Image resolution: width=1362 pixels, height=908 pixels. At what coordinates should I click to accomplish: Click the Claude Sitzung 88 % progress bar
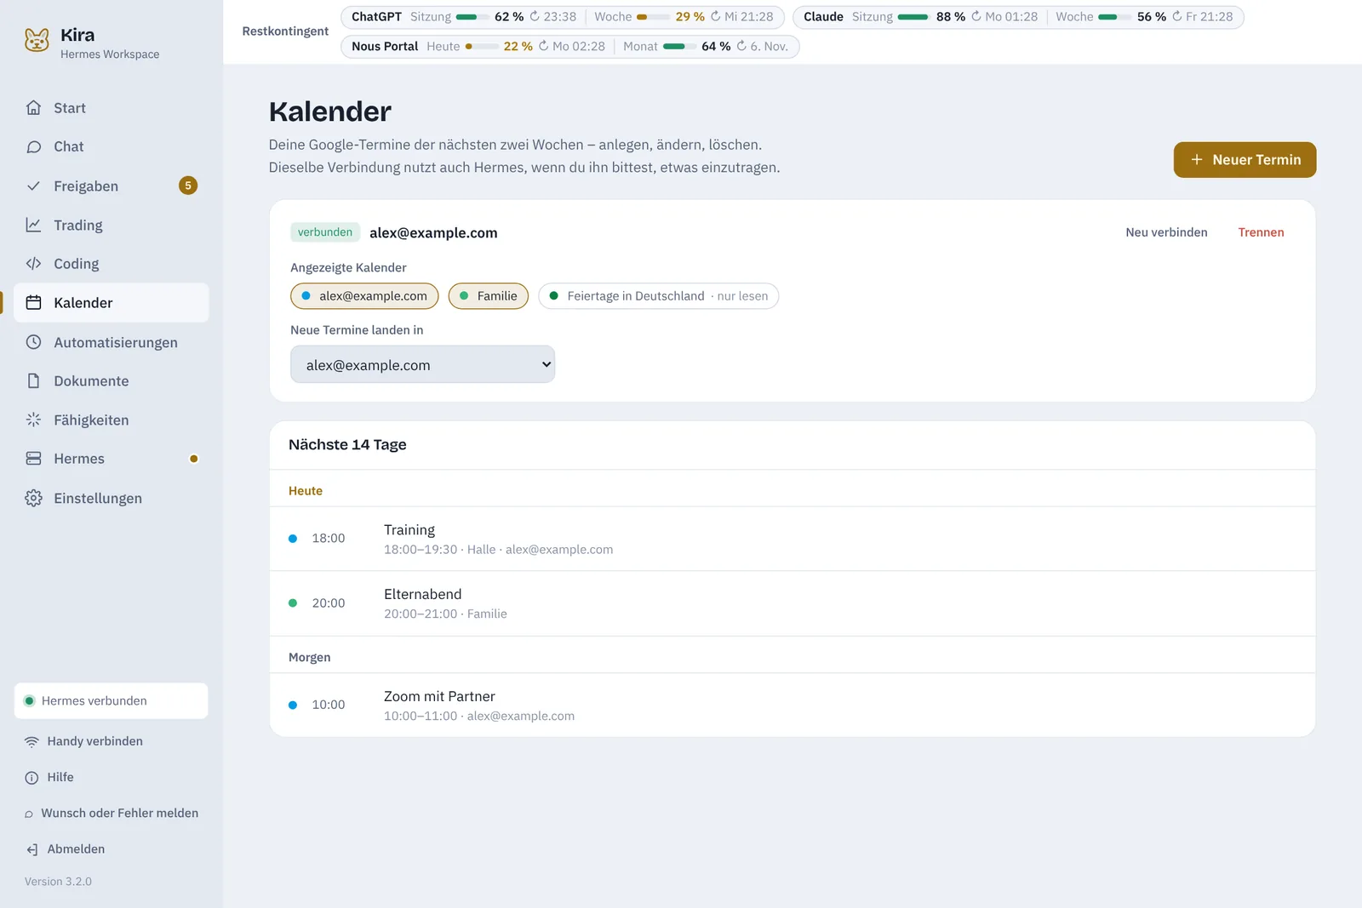(914, 17)
